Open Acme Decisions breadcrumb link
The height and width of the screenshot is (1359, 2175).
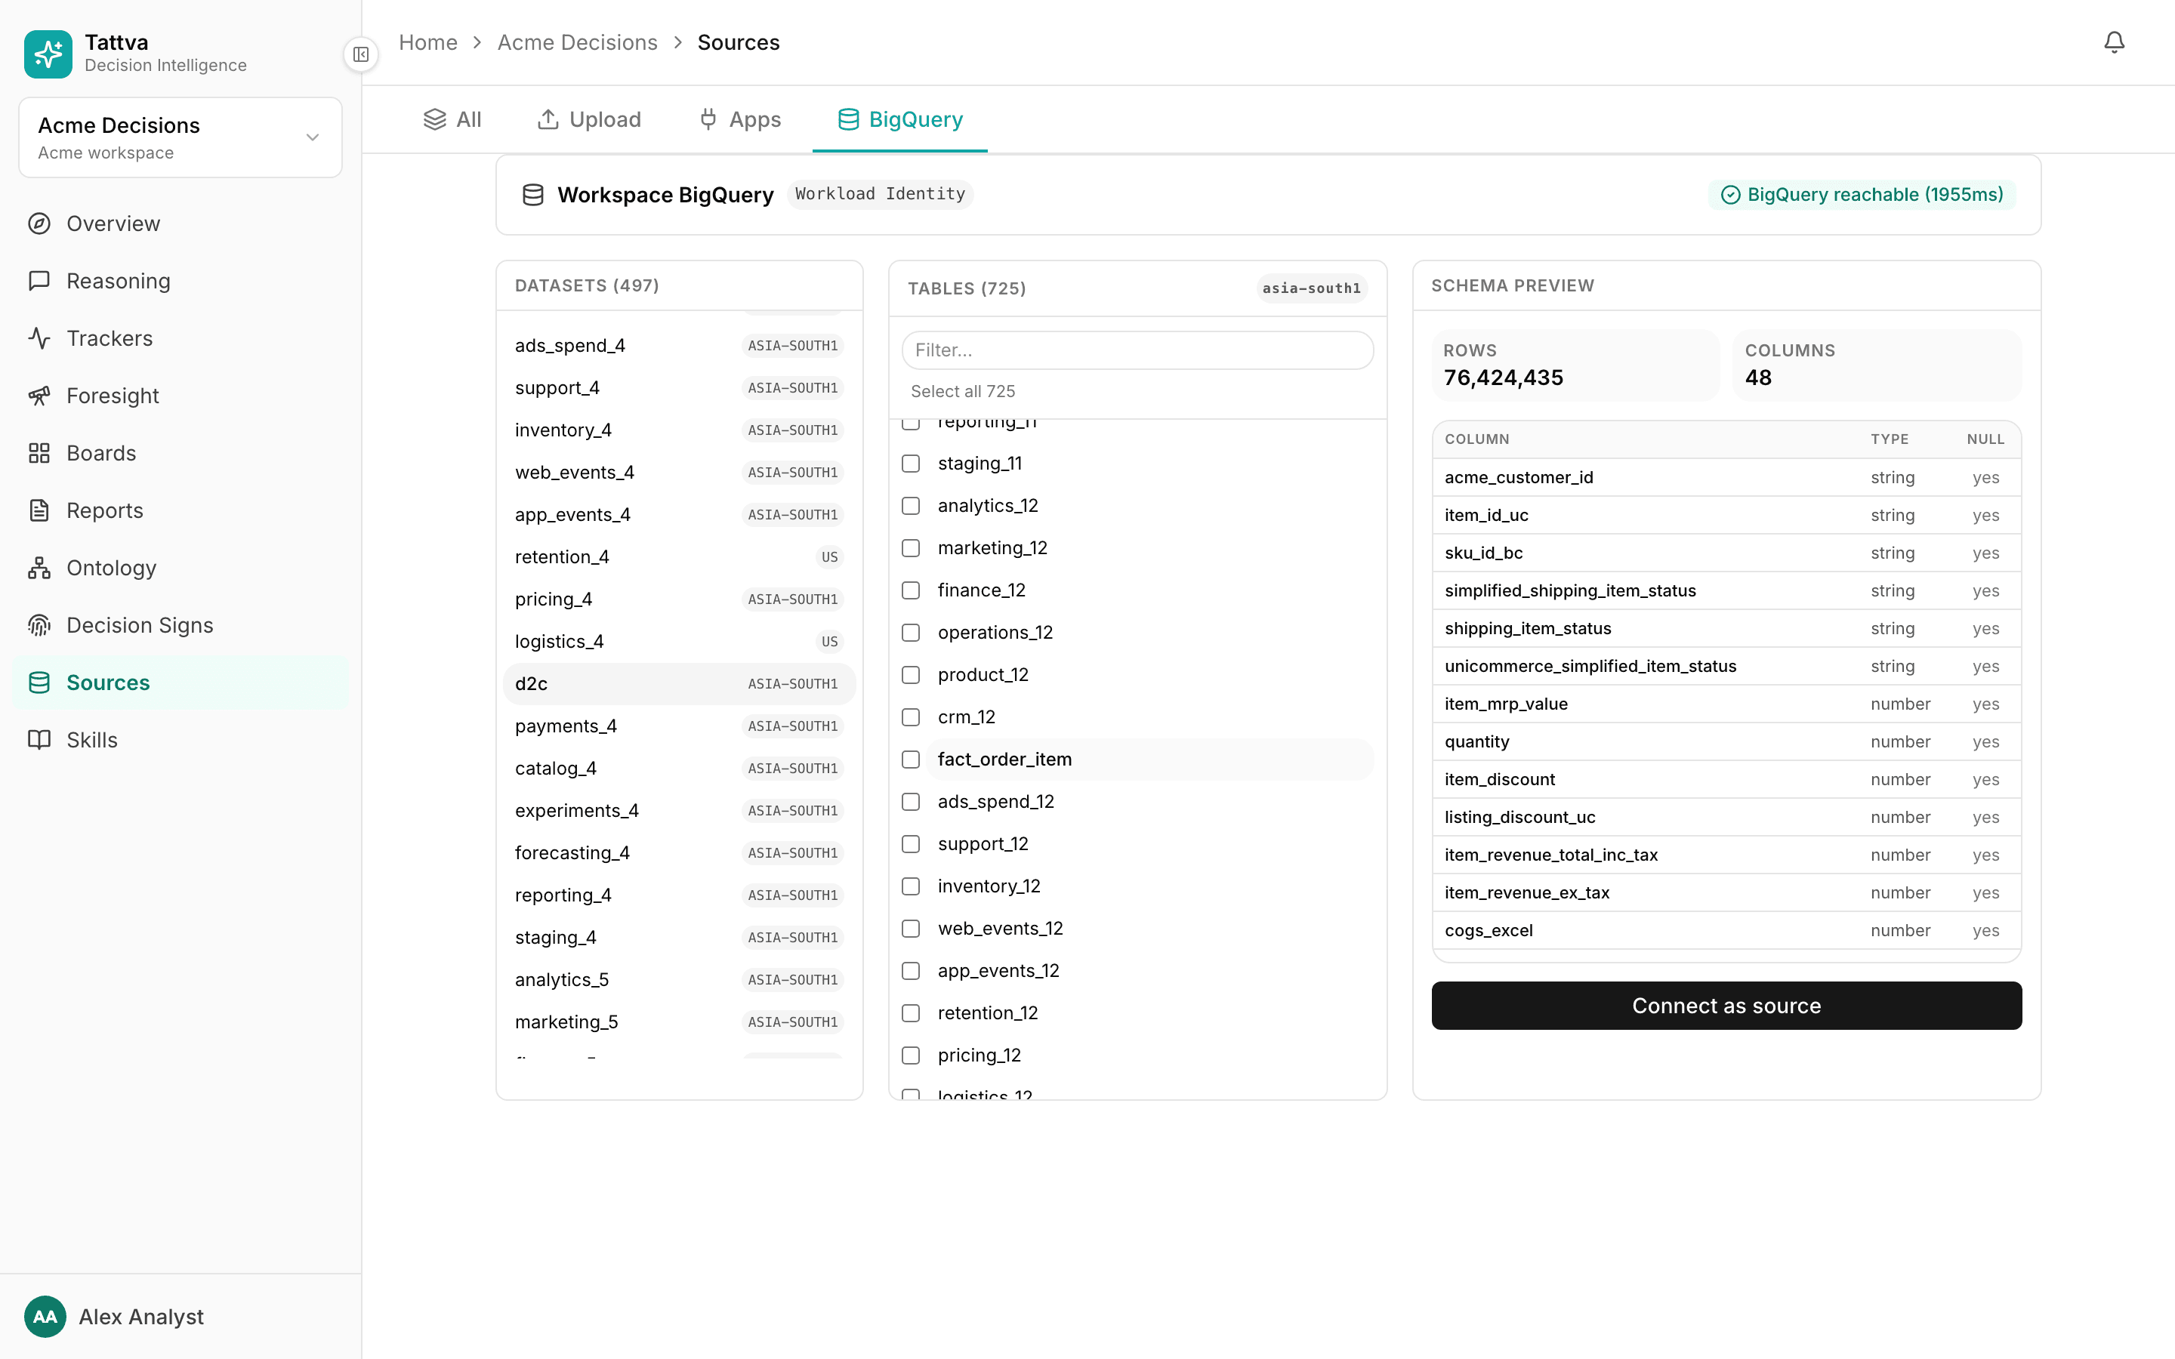tap(577, 42)
